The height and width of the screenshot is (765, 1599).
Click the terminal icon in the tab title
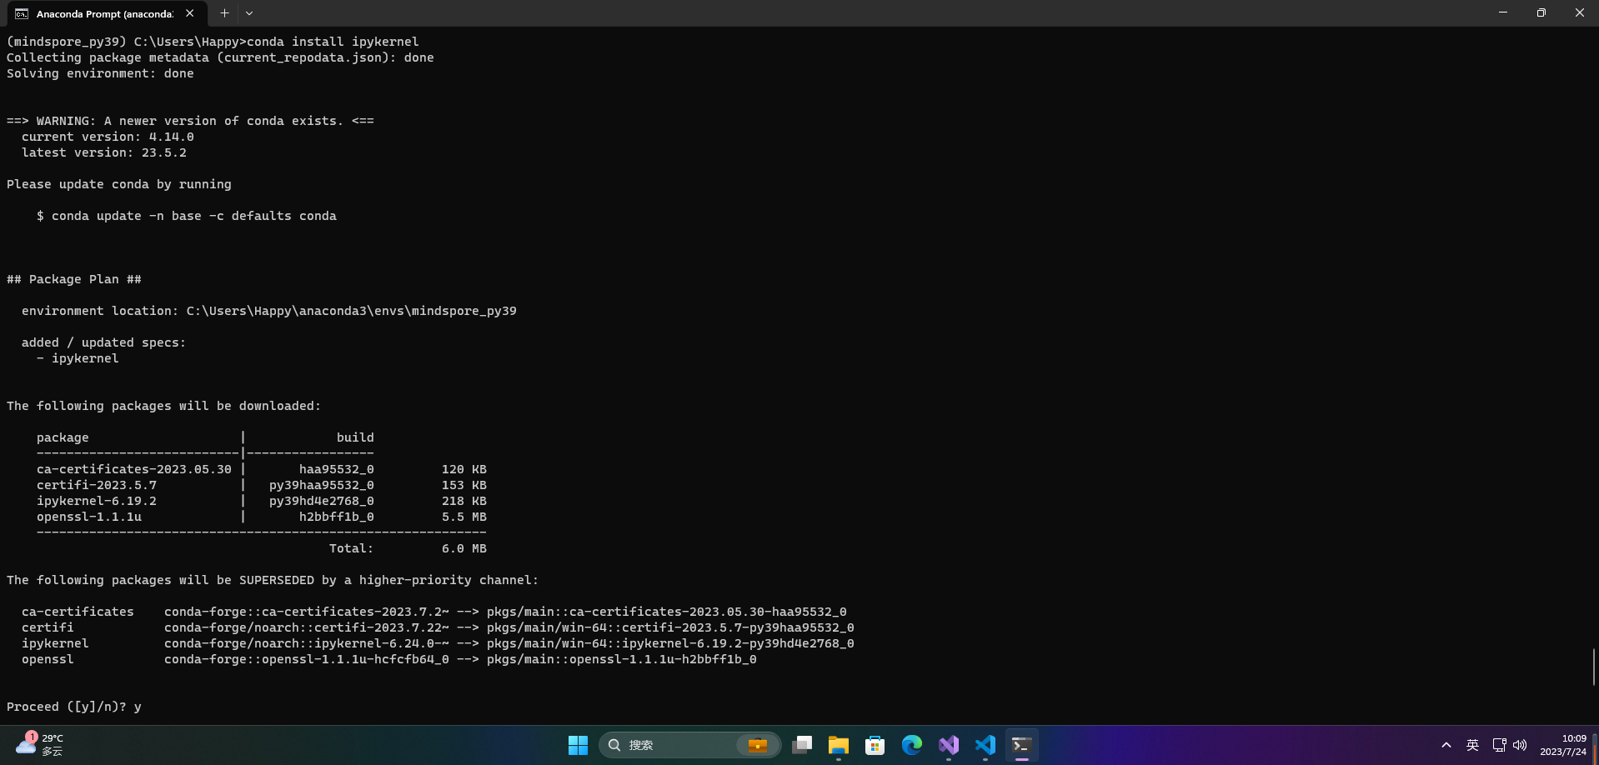[22, 13]
